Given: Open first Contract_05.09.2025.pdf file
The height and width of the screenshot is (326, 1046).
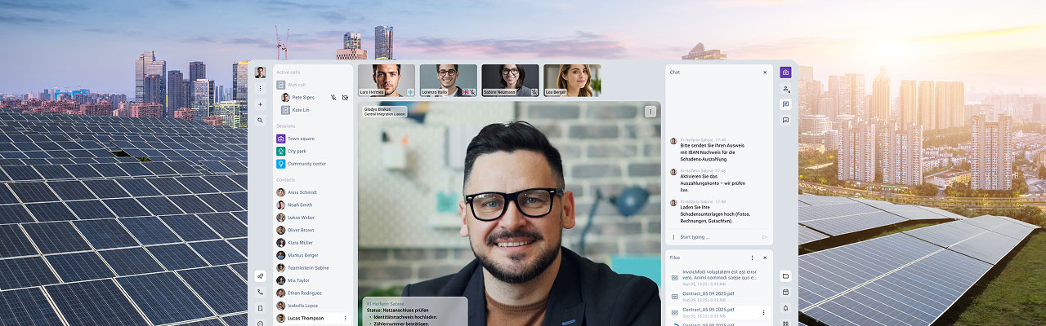Looking at the screenshot, I should [709, 295].
